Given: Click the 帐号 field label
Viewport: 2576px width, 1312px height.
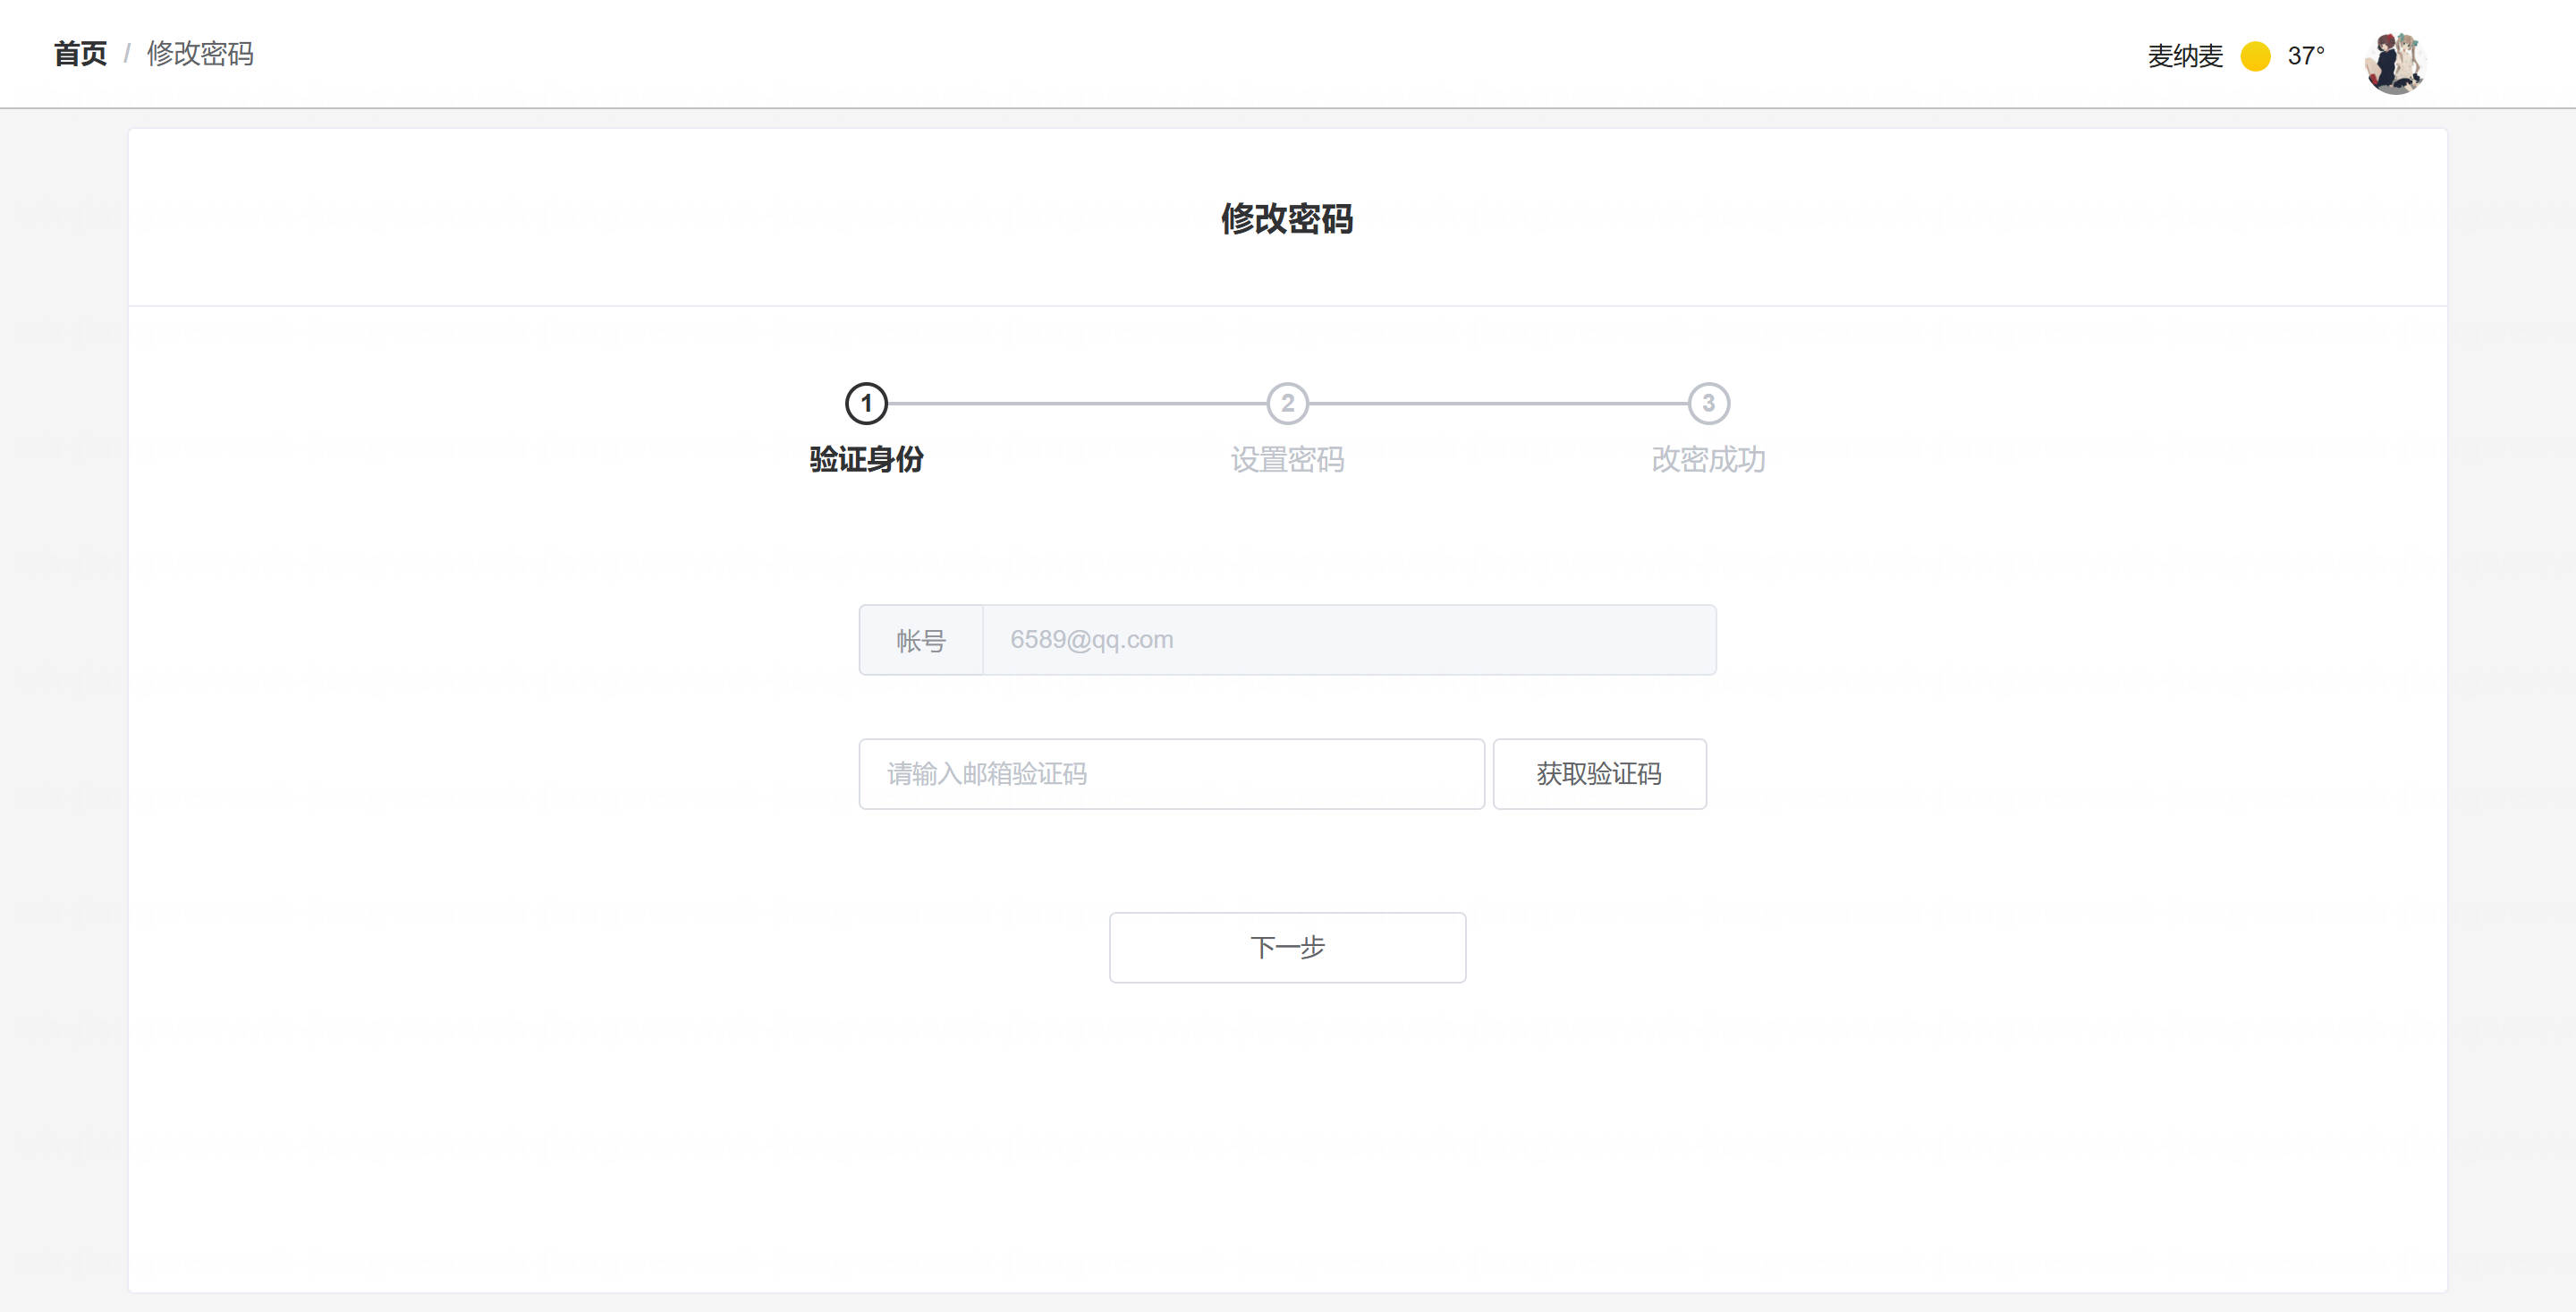Looking at the screenshot, I should tap(921, 640).
